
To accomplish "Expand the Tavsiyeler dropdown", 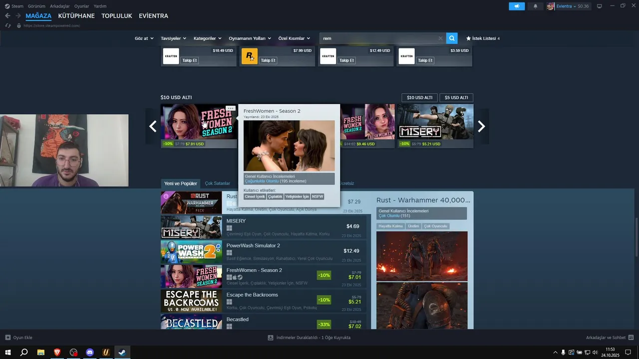I will 173,38.
